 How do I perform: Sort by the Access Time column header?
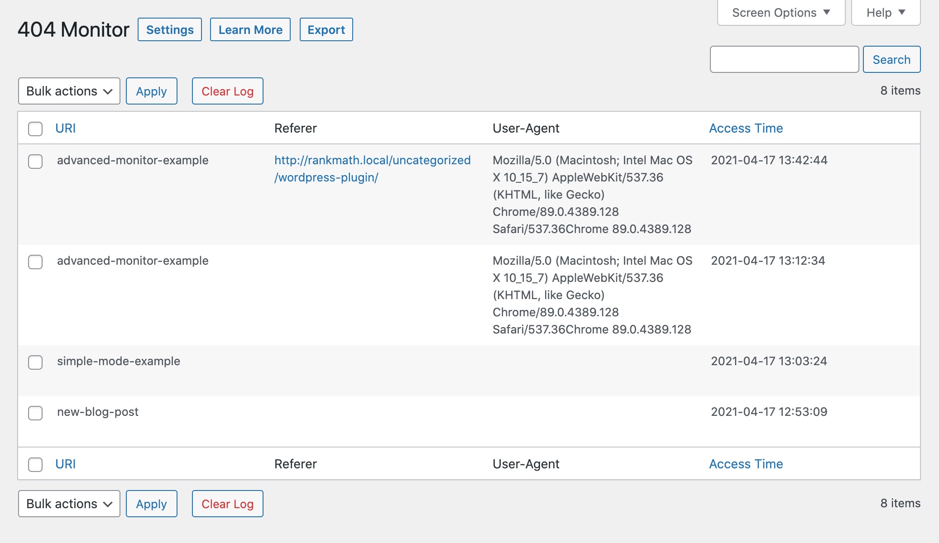pos(746,129)
